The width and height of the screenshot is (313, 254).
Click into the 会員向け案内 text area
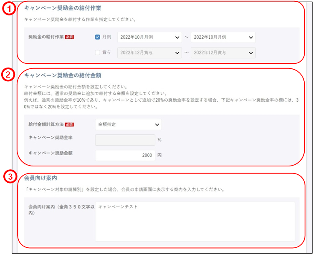(195, 221)
